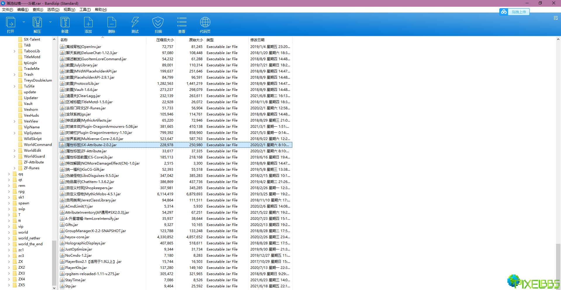Viewport: 561px width, 290px height.
Task: Click the jar icon of NoCmds-1.2.jar
Action: (62, 256)
